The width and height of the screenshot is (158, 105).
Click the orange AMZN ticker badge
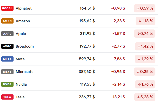pyautogui.click(x=7, y=21)
